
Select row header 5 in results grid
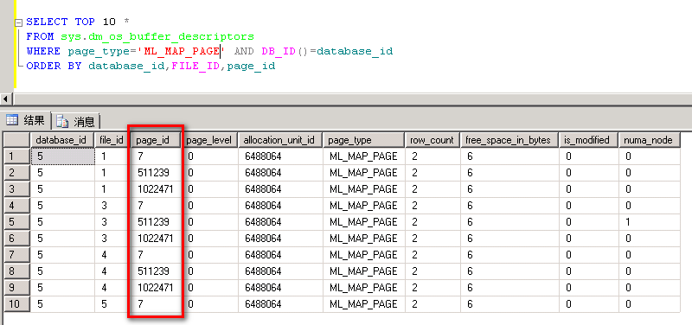16,222
